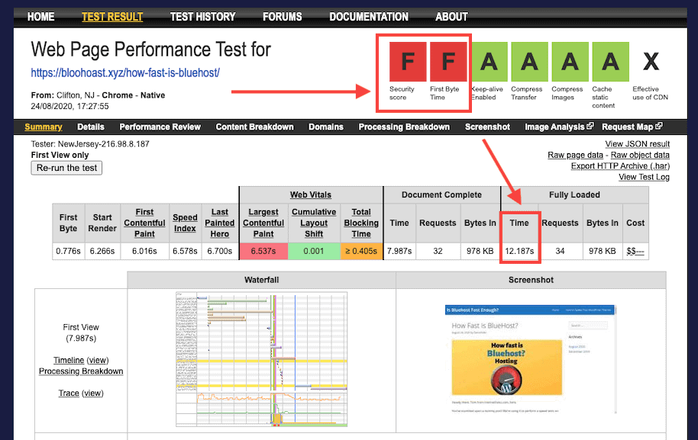
Task: Click the ≥ 0.405s Total Blocking Time value
Action: (x=361, y=251)
